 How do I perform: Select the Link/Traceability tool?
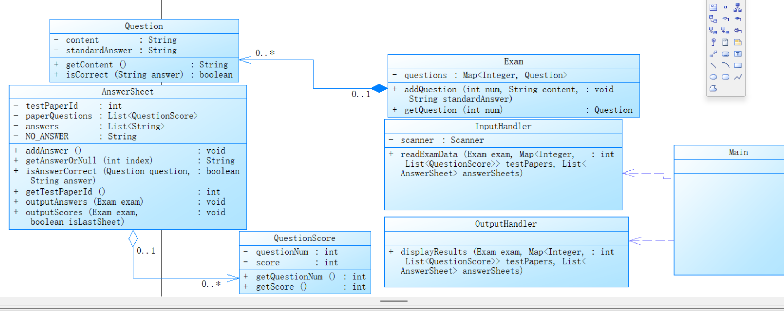(714, 54)
